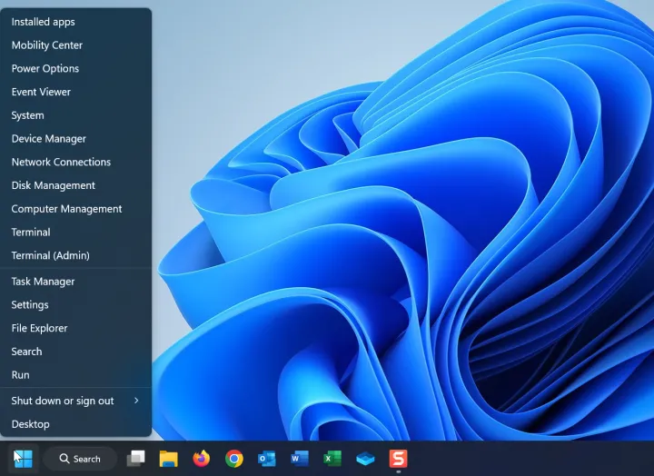Click the blue box app taskbar icon

pyautogui.click(x=365, y=459)
